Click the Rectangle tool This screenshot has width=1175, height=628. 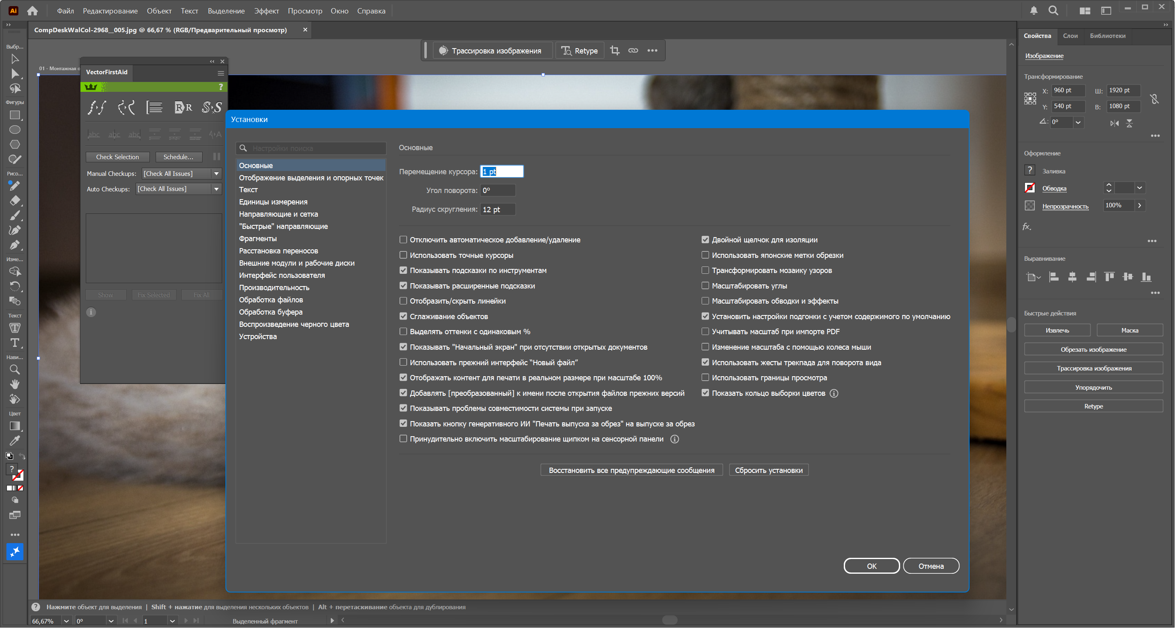[x=15, y=115]
